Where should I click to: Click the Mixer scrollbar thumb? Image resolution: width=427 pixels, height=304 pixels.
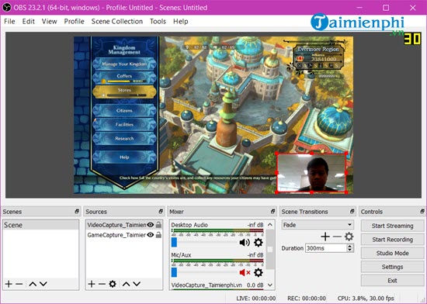tap(270, 250)
